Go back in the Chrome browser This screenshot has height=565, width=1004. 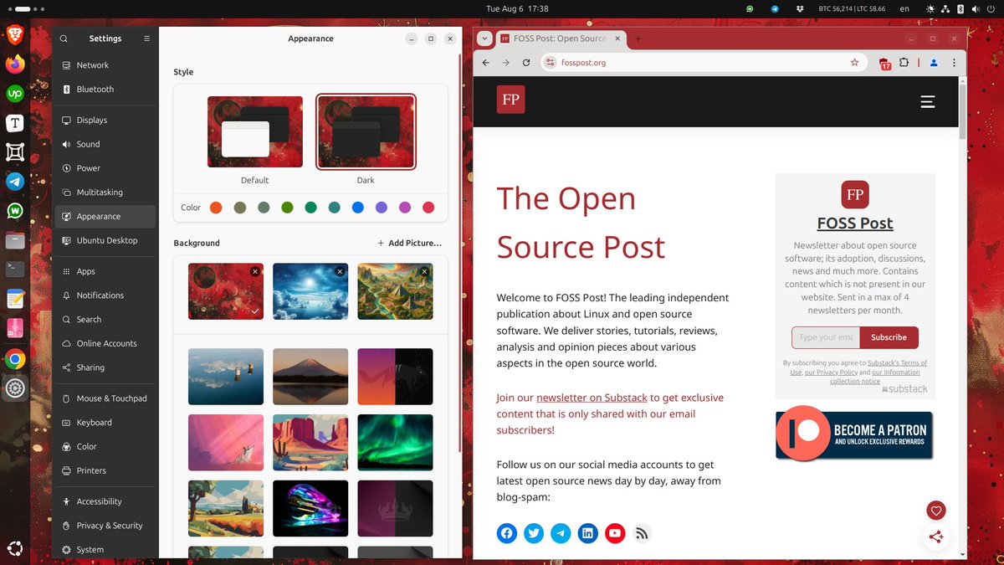(x=486, y=63)
